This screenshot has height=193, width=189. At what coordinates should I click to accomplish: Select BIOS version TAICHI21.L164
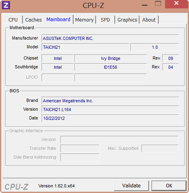tap(110, 109)
